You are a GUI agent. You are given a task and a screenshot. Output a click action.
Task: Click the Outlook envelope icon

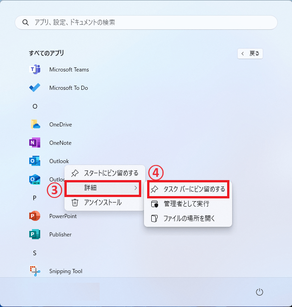tap(35, 161)
